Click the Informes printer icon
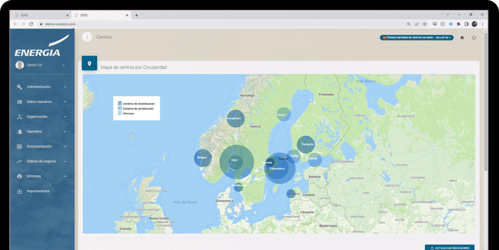Viewport: 499px width, 250px height. coord(20,176)
